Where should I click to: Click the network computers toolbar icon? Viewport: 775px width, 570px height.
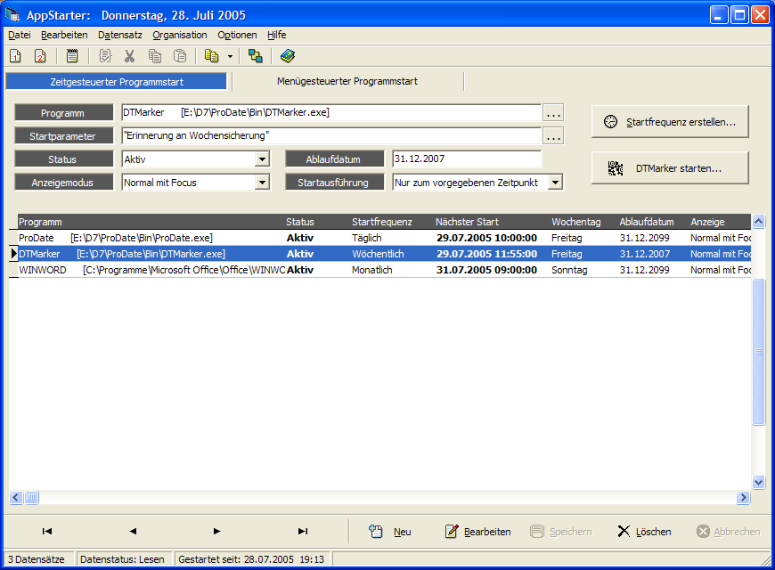[x=256, y=56]
